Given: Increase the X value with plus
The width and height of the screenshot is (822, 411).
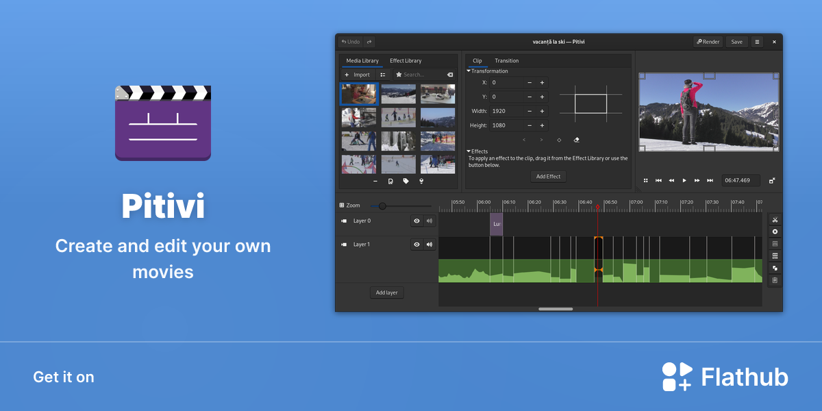Looking at the screenshot, I should coord(542,82).
